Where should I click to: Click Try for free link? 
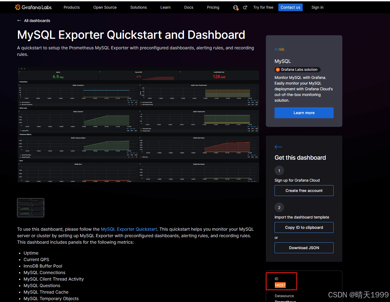coord(263,7)
